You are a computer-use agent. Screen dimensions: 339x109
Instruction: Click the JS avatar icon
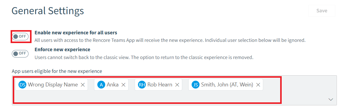(196, 85)
